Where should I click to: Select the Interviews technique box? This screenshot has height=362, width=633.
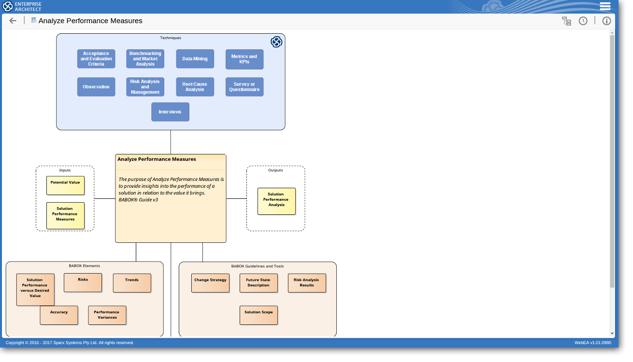pos(170,112)
